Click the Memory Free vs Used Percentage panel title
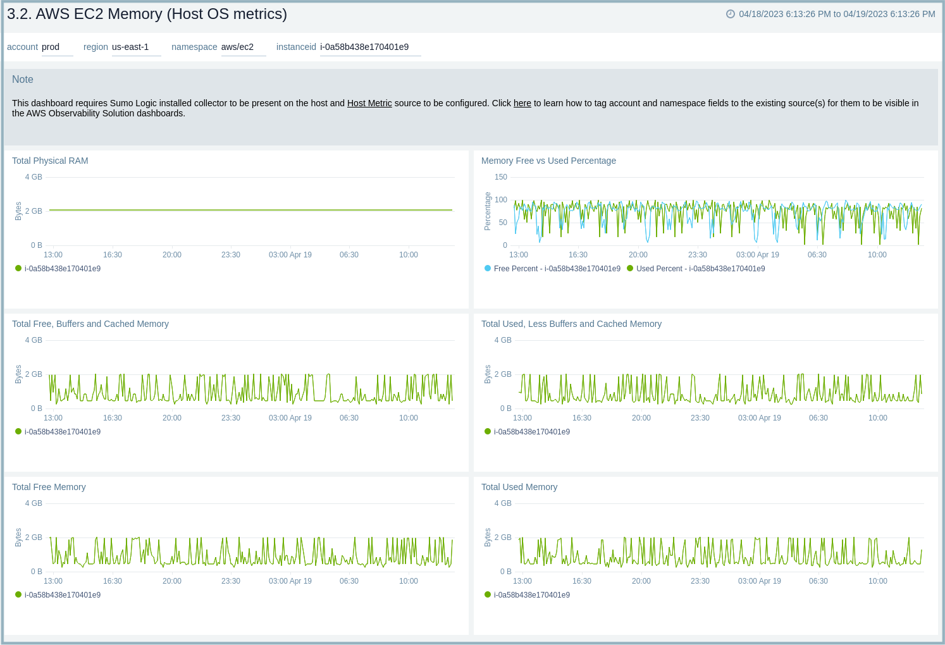Screen dimensions: 945x645 (x=548, y=161)
